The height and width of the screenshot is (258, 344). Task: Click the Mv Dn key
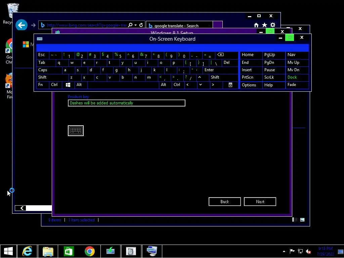pyautogui.click(x=297, y=70)
